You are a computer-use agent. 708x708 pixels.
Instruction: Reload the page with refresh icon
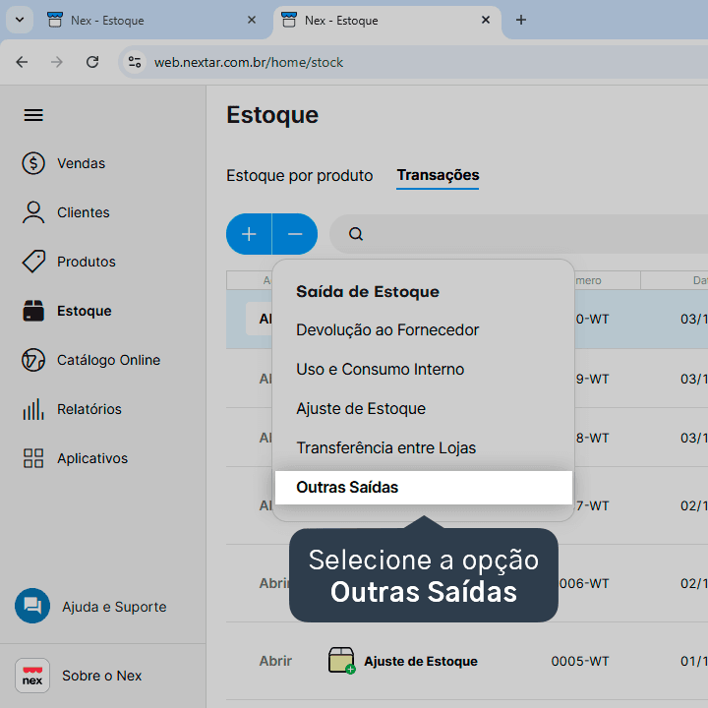[92, 62]
